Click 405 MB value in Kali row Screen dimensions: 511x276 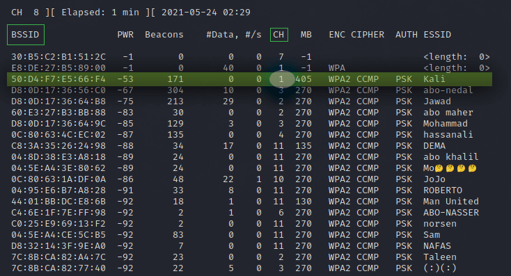pyautogui.click(x=304, y=79)
